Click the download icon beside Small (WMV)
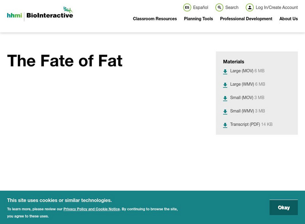 (225, 111)
